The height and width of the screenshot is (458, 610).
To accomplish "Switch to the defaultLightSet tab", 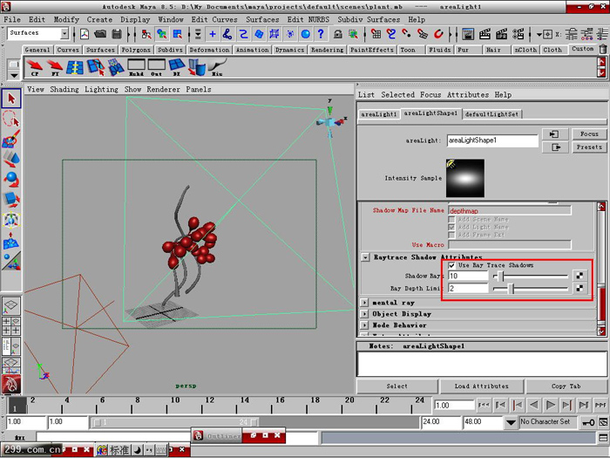I will (x=491, y=114).
